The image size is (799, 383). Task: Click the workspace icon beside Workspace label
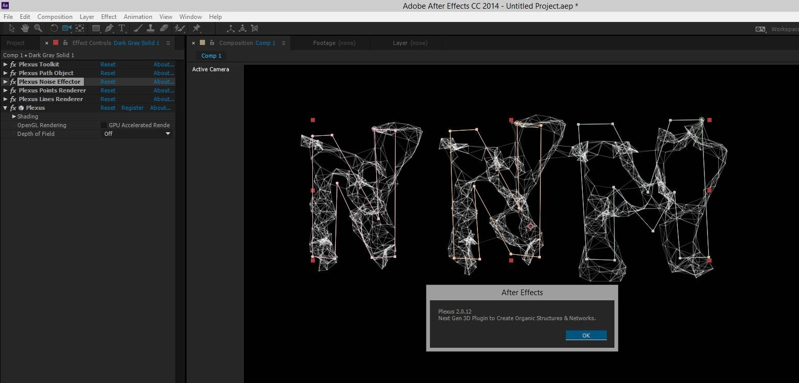coord(760,29)
